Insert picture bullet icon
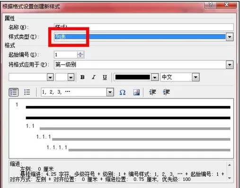 (136, 92)
